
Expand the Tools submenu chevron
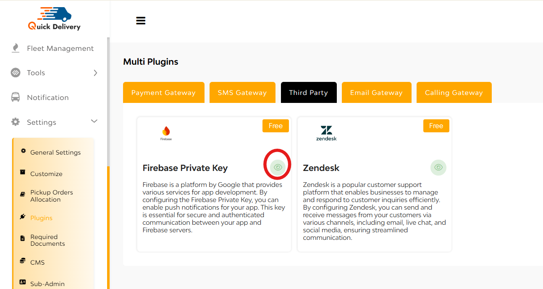point(95,73)
